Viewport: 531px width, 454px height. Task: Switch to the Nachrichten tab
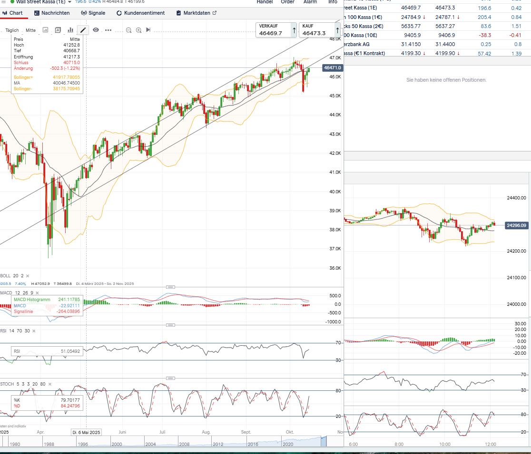[51, 13]
